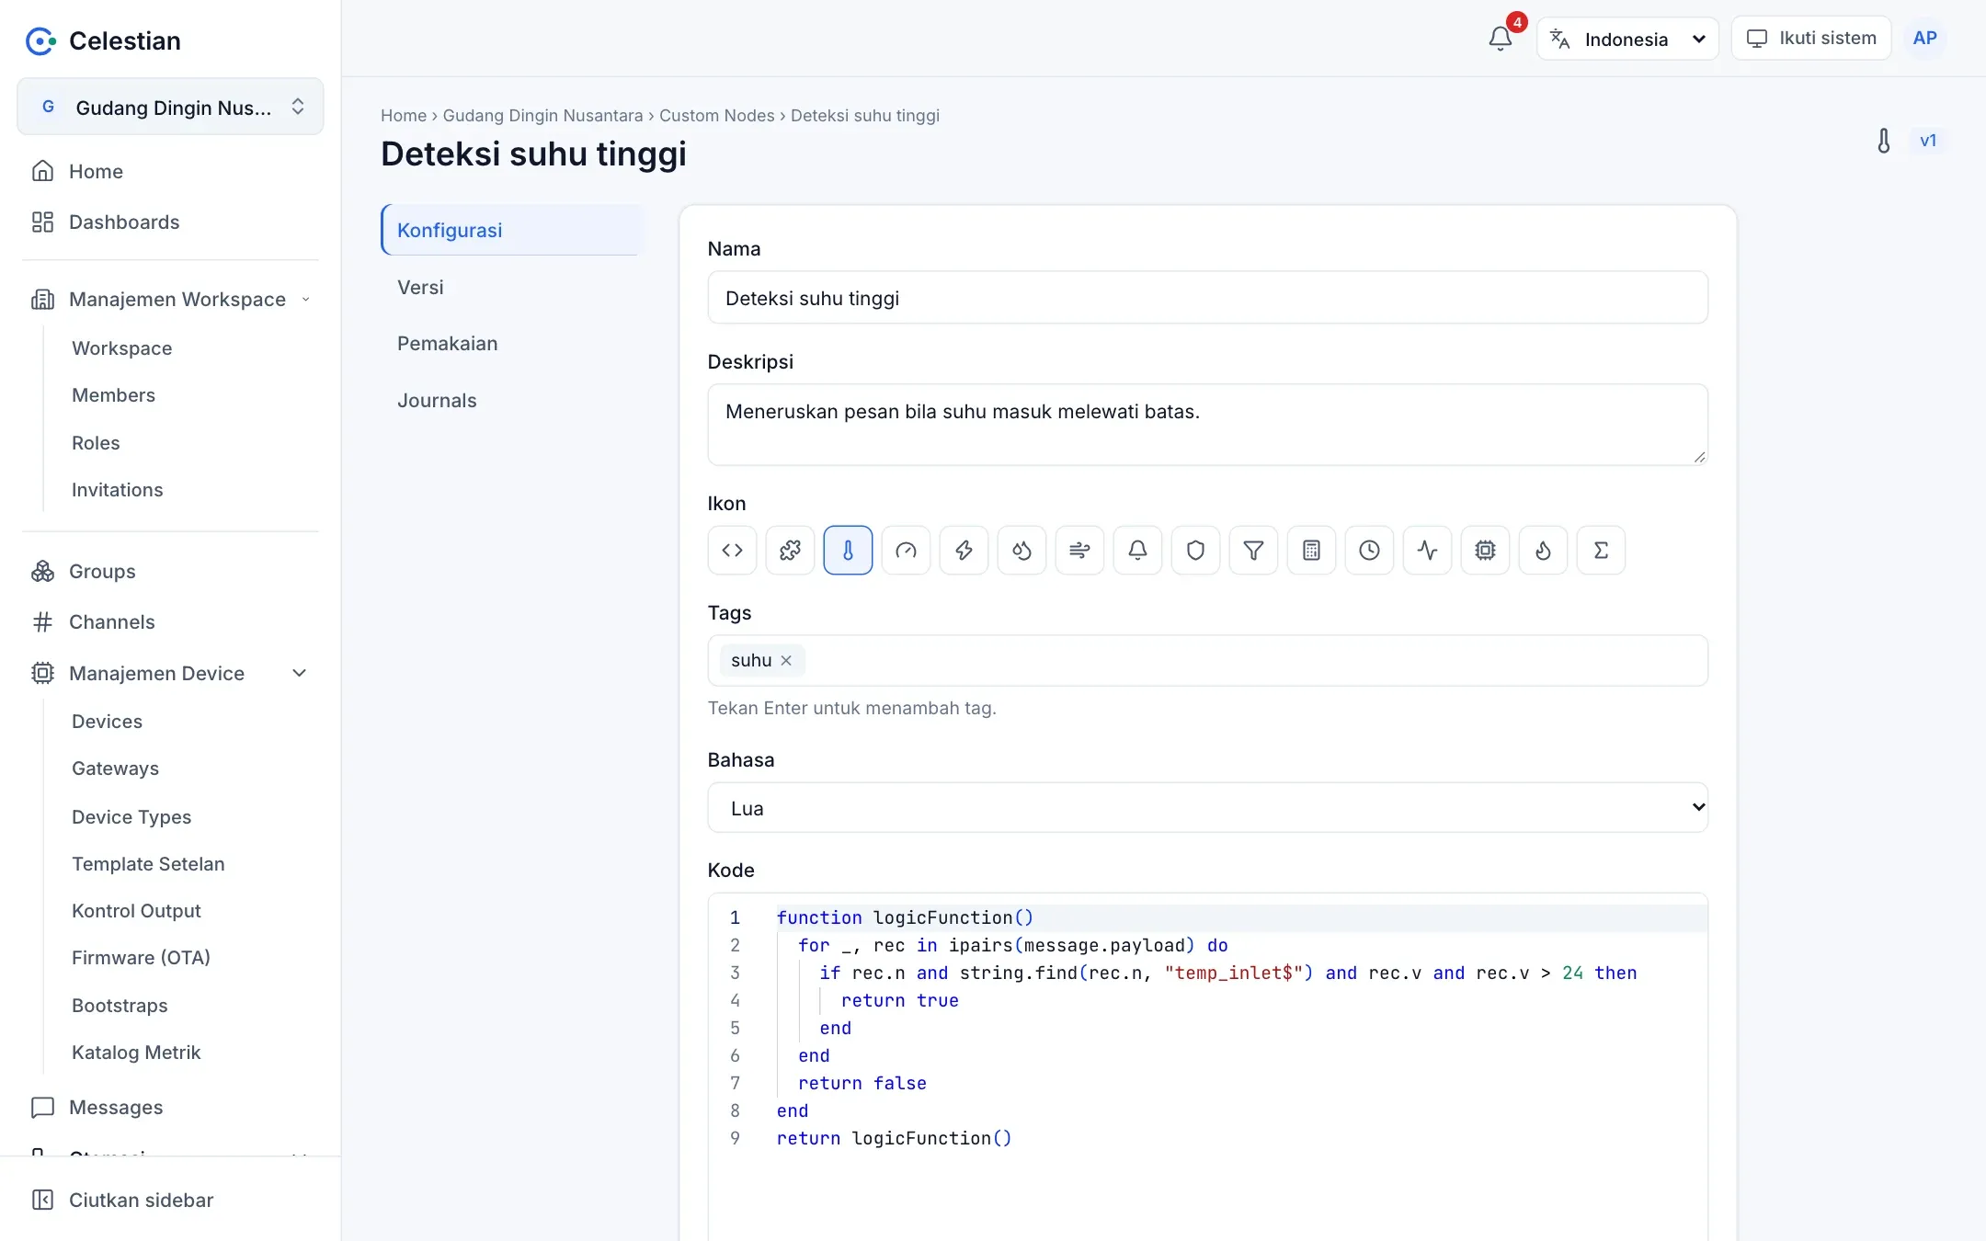Select the bell icon in Ikon row
1986x1241 pixels.
click(1137, 551)
